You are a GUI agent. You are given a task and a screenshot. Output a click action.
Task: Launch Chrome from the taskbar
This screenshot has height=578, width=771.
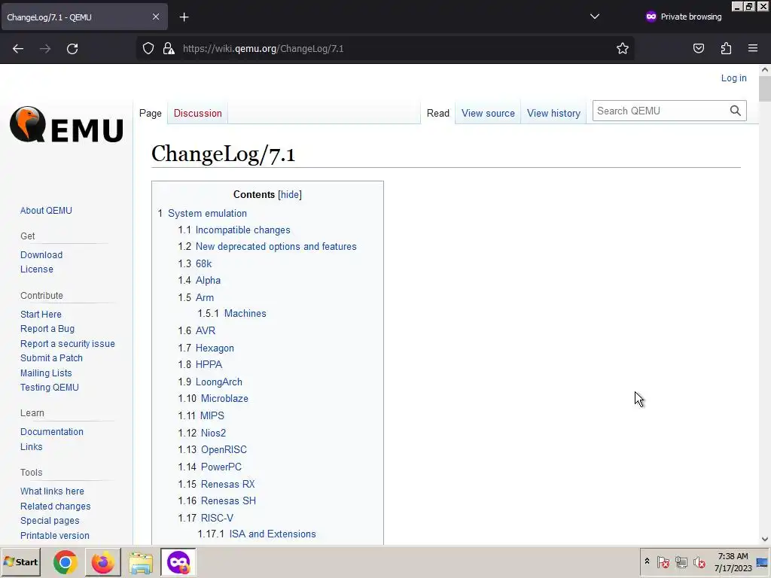[66, 562]
